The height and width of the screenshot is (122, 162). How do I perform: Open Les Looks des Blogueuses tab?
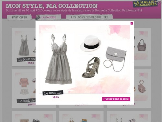point(89,17)
